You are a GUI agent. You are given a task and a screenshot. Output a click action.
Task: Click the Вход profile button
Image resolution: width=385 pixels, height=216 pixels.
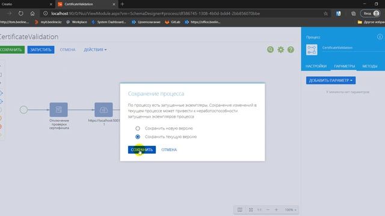tap(371, 13)
